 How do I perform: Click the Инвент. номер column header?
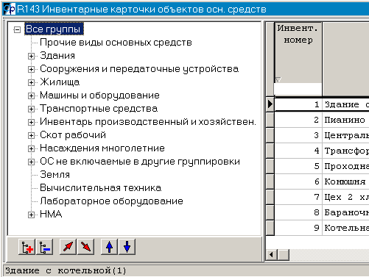click(298, 53)
